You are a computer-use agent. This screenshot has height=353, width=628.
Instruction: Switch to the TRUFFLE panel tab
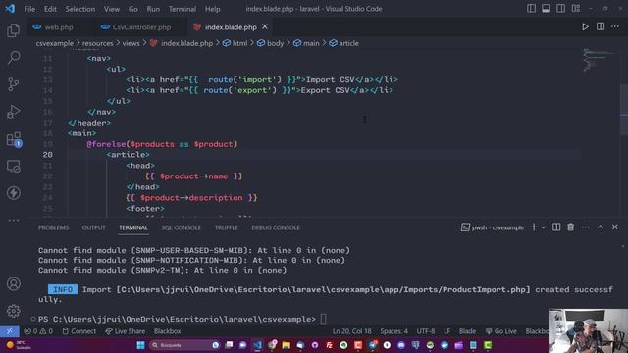227,227
